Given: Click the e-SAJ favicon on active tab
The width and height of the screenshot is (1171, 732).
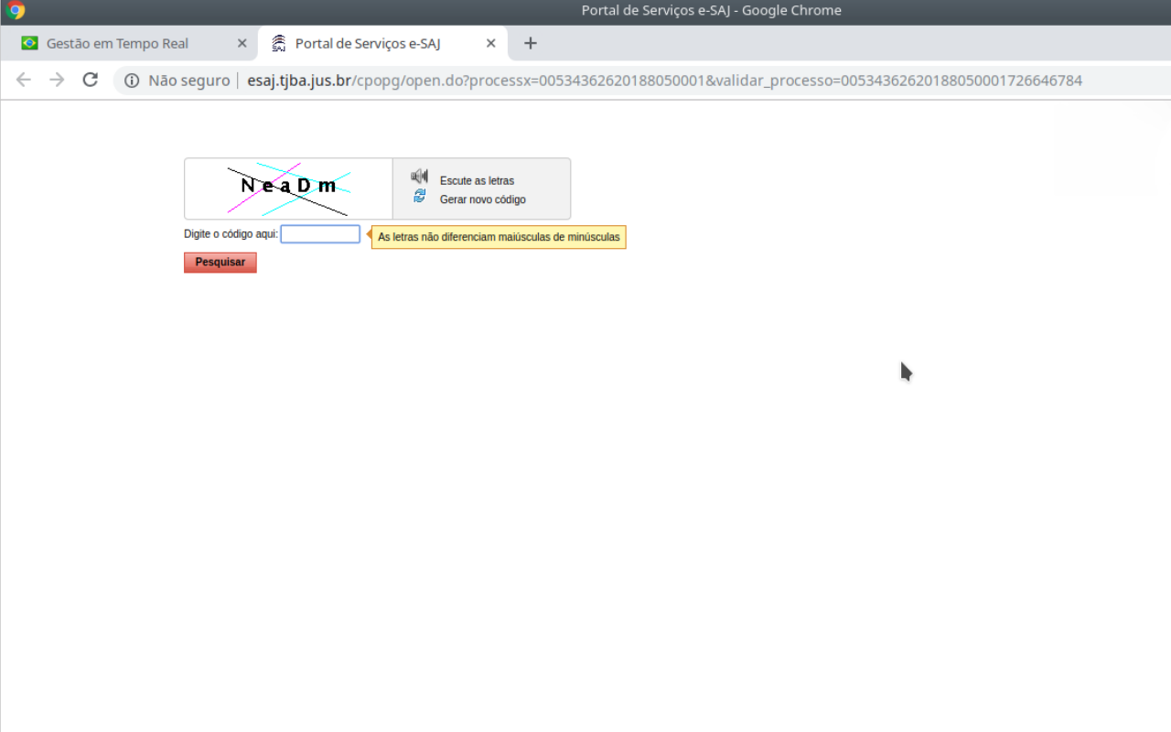Looking at the screenshot, I should click(x=279, y=43).
